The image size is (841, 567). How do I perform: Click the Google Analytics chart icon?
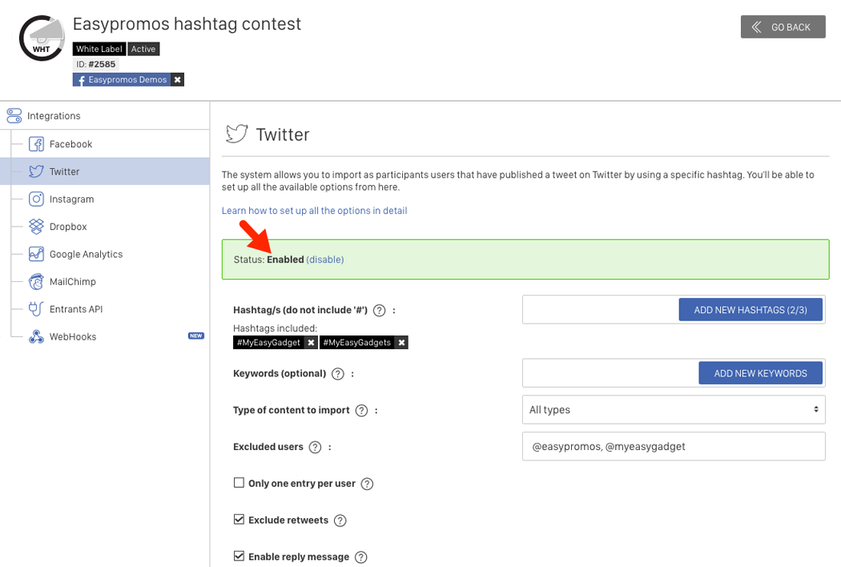click(x=36, y=254)
